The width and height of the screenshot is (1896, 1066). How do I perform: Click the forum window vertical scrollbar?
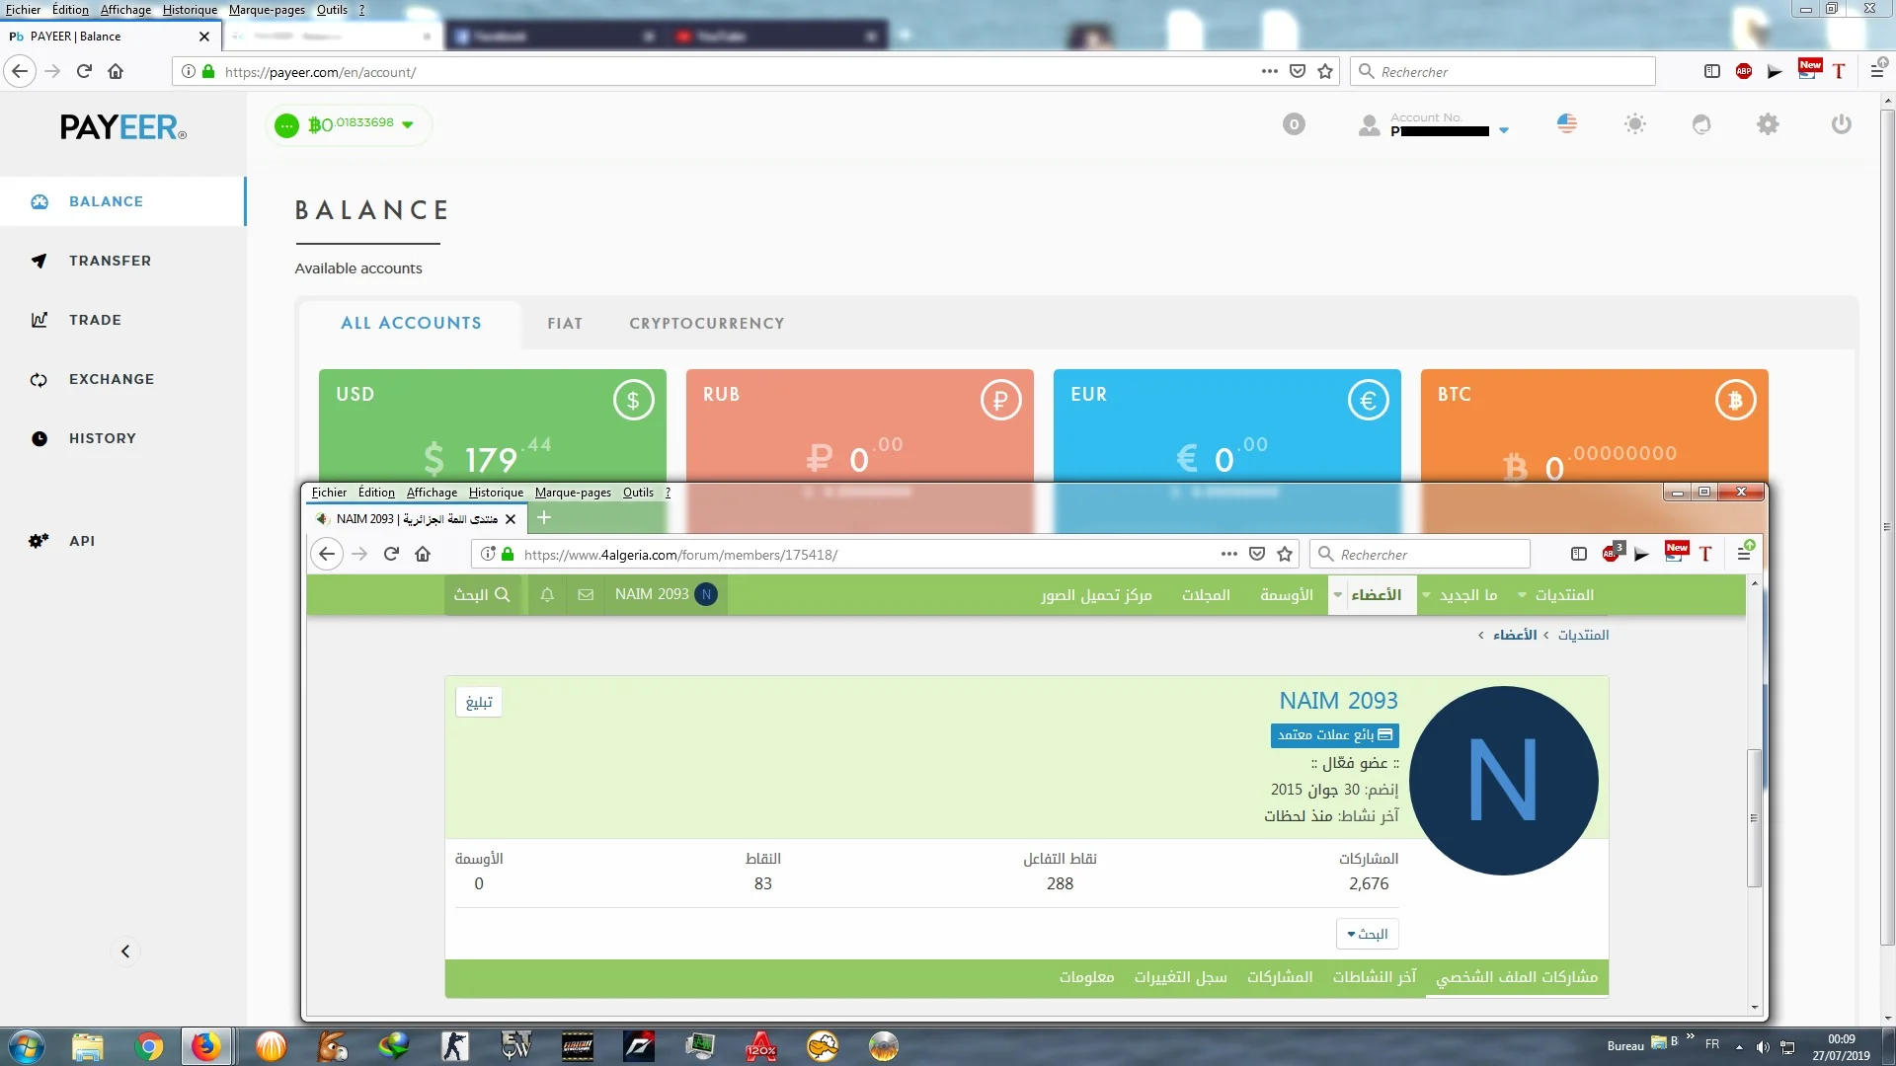pyautogui.click(x=1755, y=819)
